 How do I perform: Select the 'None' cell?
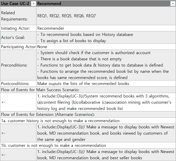(x=106, y=47)
